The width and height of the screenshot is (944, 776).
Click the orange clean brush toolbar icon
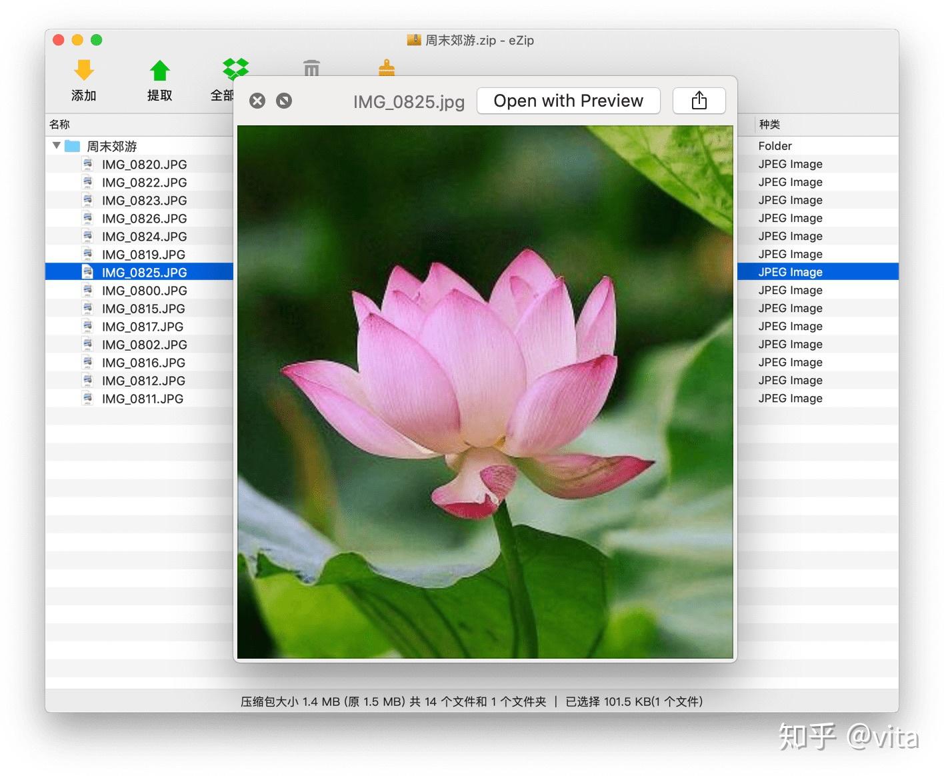[387, 67]
